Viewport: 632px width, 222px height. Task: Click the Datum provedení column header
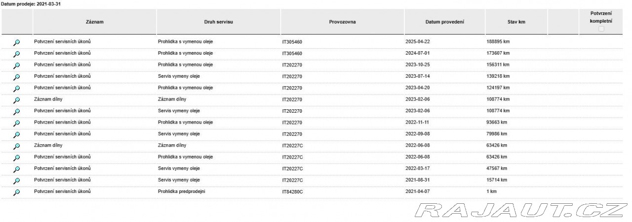point(445,23)
